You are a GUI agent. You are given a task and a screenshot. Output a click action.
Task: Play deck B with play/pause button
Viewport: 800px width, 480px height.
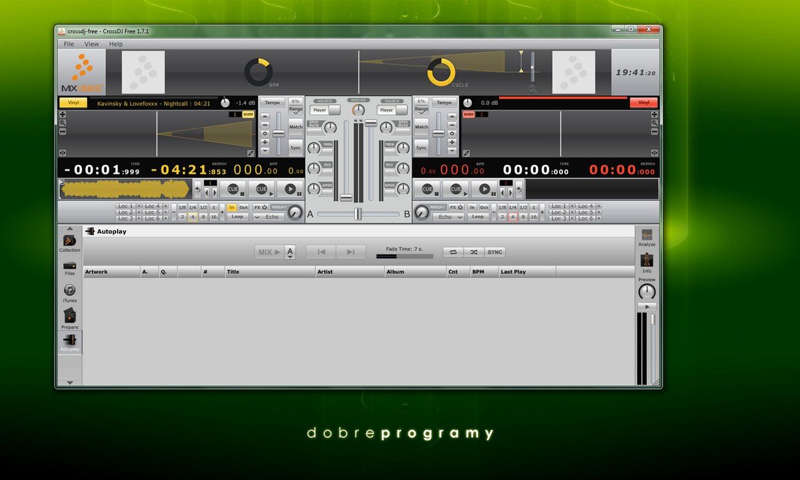point(484,189)
